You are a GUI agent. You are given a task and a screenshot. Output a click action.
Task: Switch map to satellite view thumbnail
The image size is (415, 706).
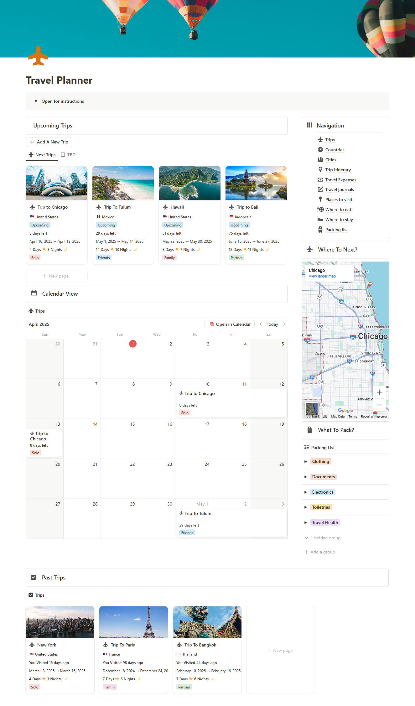pos(311,409)
